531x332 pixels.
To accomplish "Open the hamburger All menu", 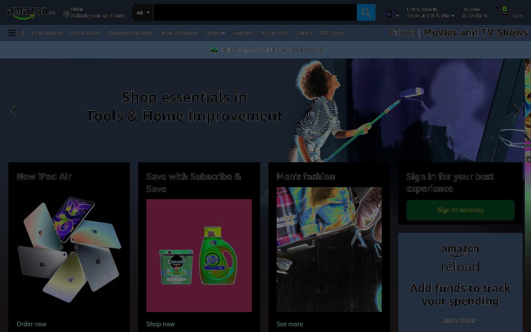I will click(16, 33).
